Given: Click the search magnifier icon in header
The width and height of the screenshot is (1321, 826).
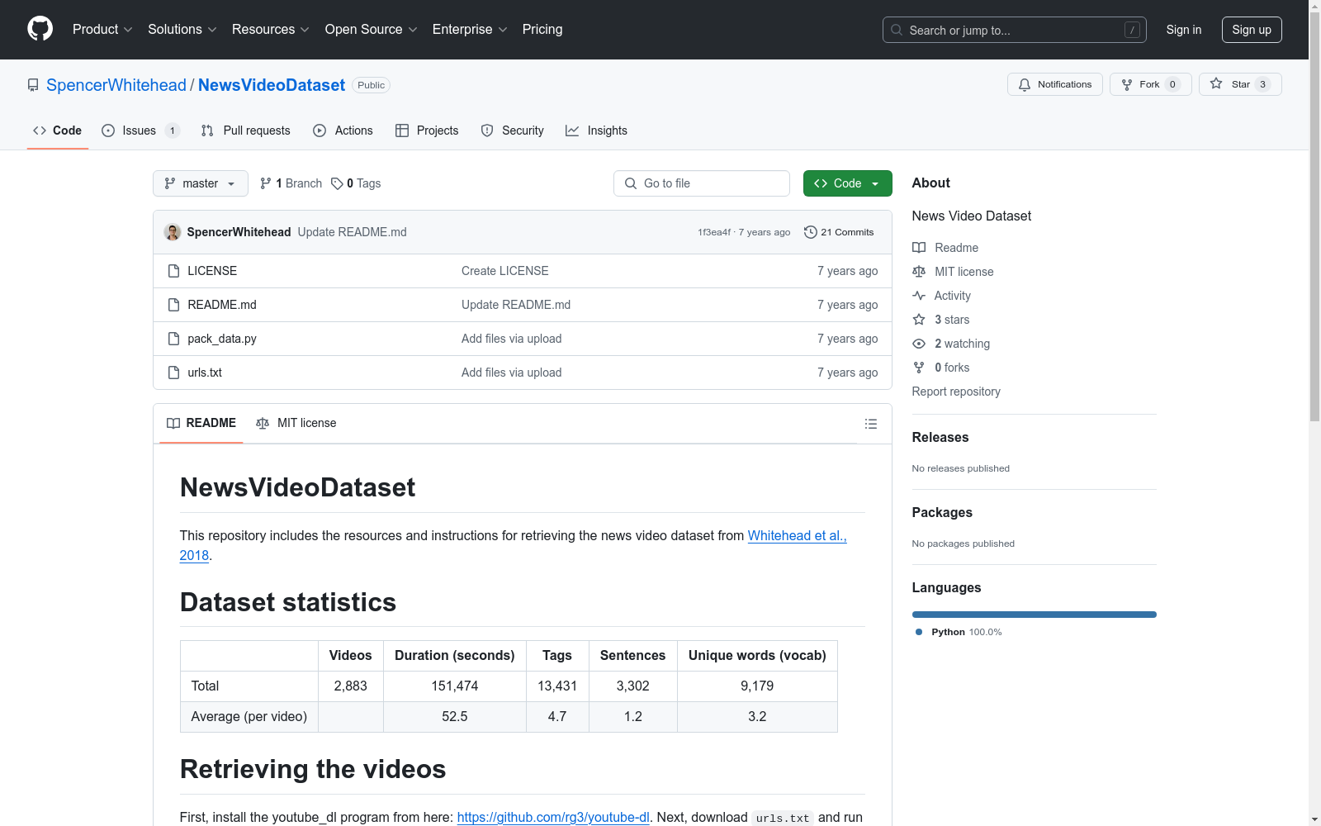Looking at the screenshot, I should (x=897, y=30).
